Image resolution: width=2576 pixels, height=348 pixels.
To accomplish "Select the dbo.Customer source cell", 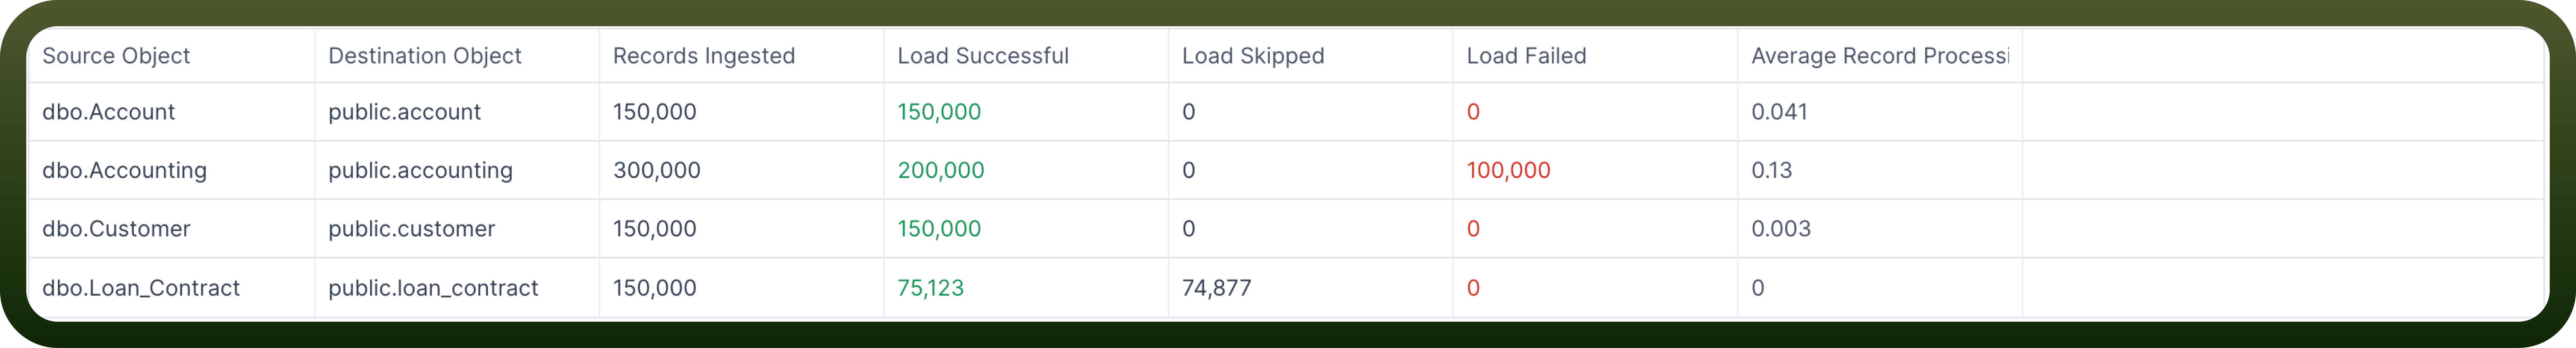I will [116, 229].
